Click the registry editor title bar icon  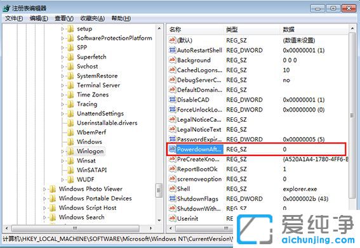coord(6,8)
